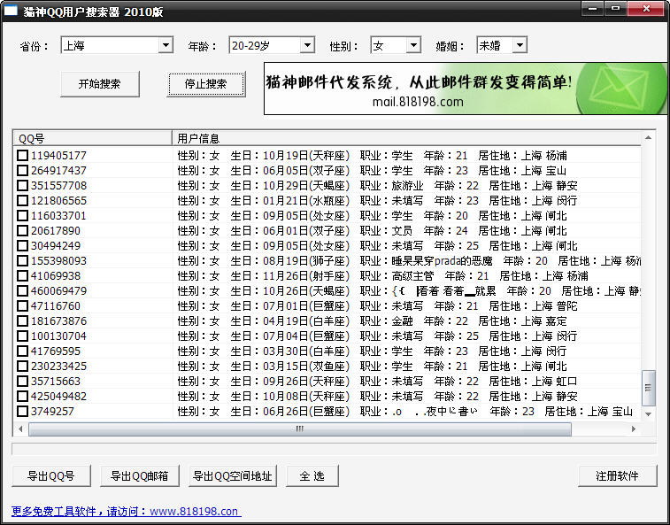This screenshot has width=670, height=525.
Task: Select checkbox of QQ 47116760
Action: tap(23, 306)
